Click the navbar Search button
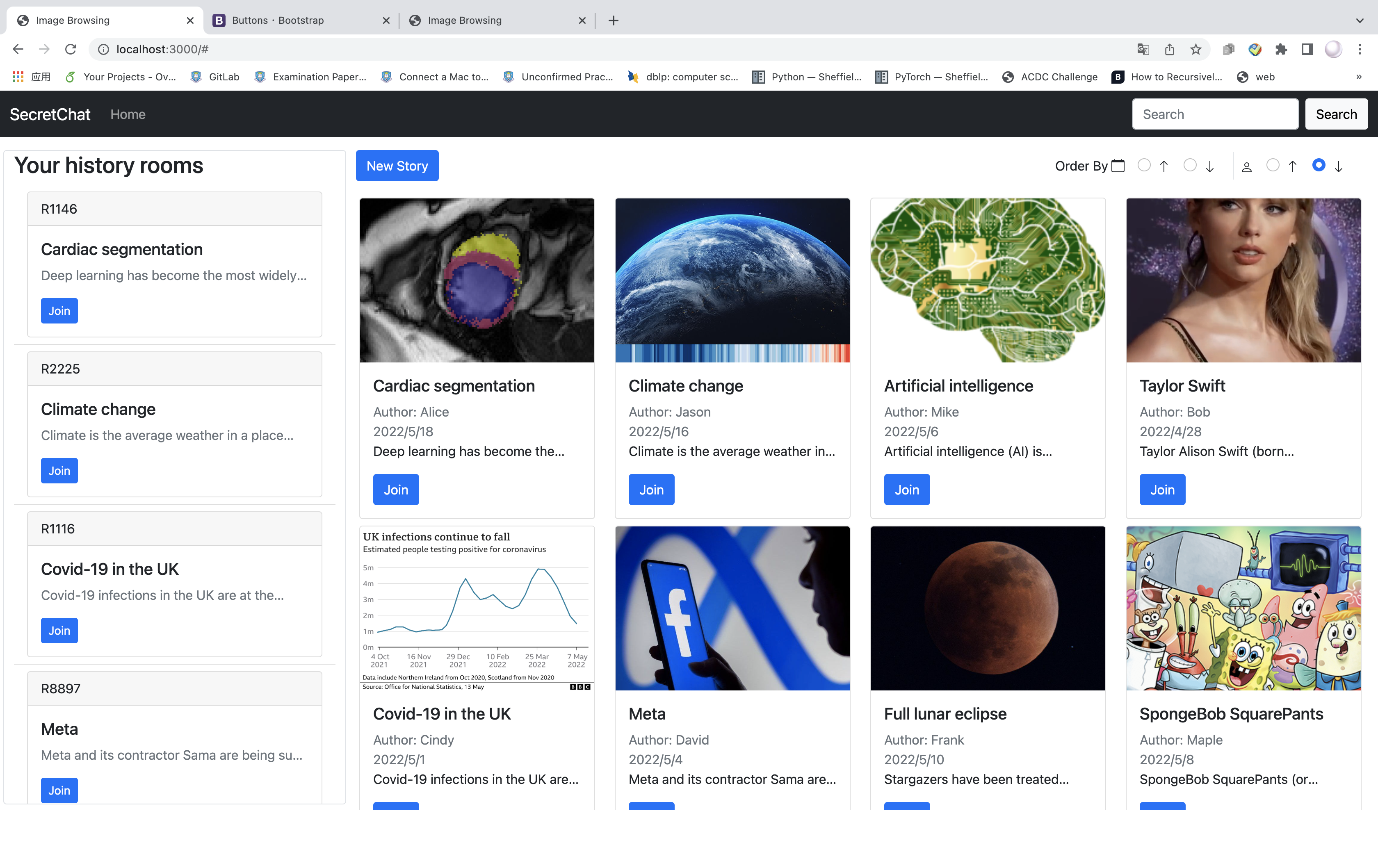Screen dimensions: 1378x861 tap(1336, 114)
